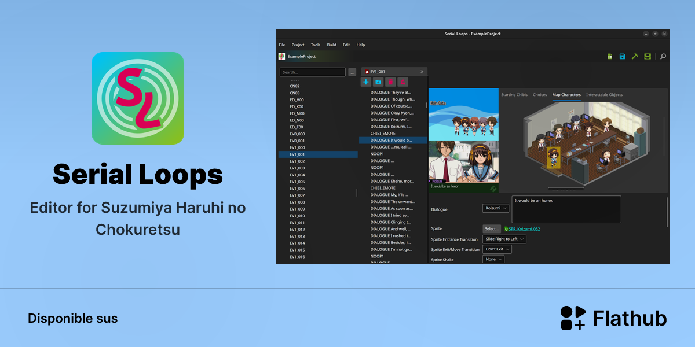
Task: Delete command with the red trash icon
Action: (x=390, y=82)
